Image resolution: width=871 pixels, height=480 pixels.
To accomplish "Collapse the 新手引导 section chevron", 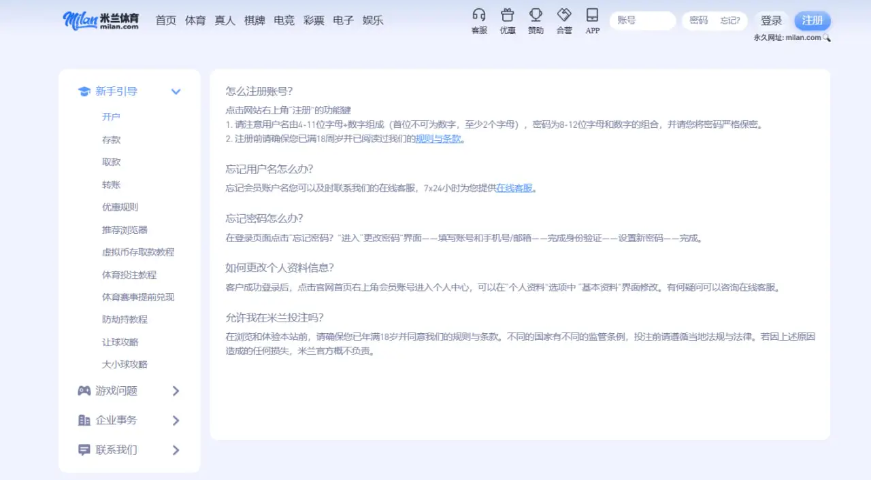I will point(176,92).
